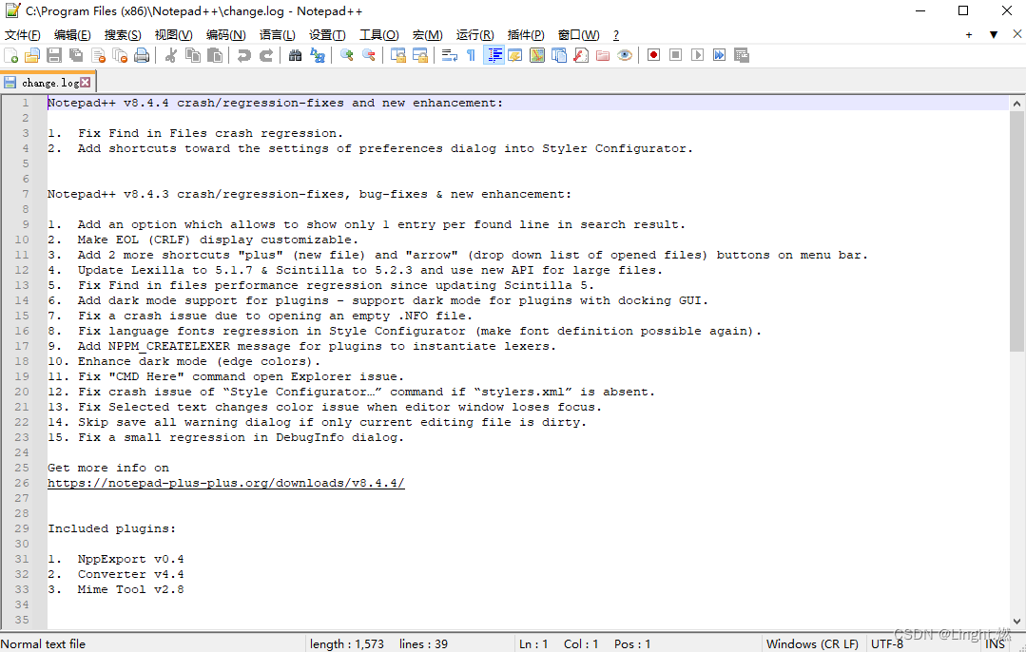
Task: Select the change.log tab
Action: (48, 83)
